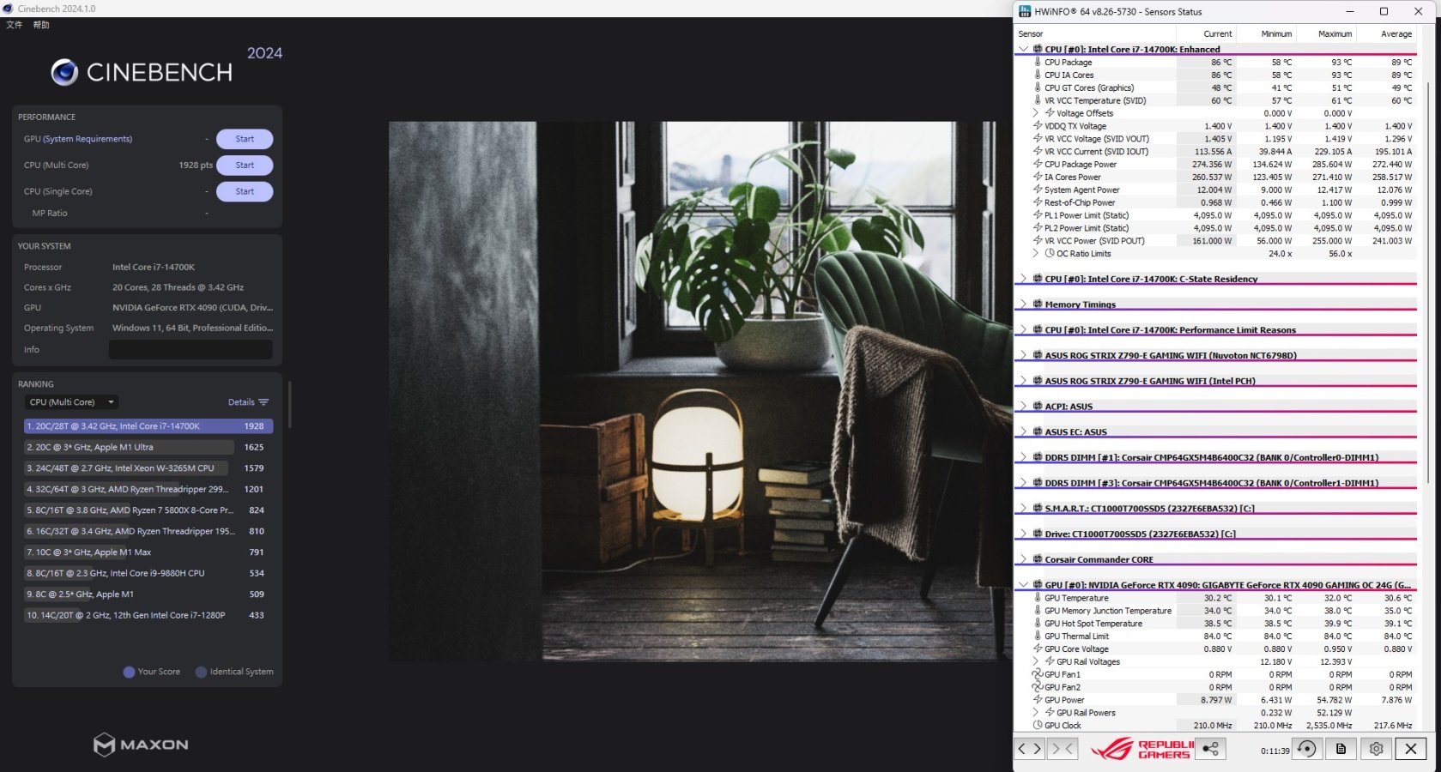Reset sensor min/max with the clock icon
This screenshot has height=772, width=1441.
pos(1306,749)
